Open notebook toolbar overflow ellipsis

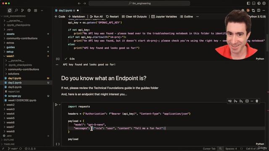[x=198, y=17]
